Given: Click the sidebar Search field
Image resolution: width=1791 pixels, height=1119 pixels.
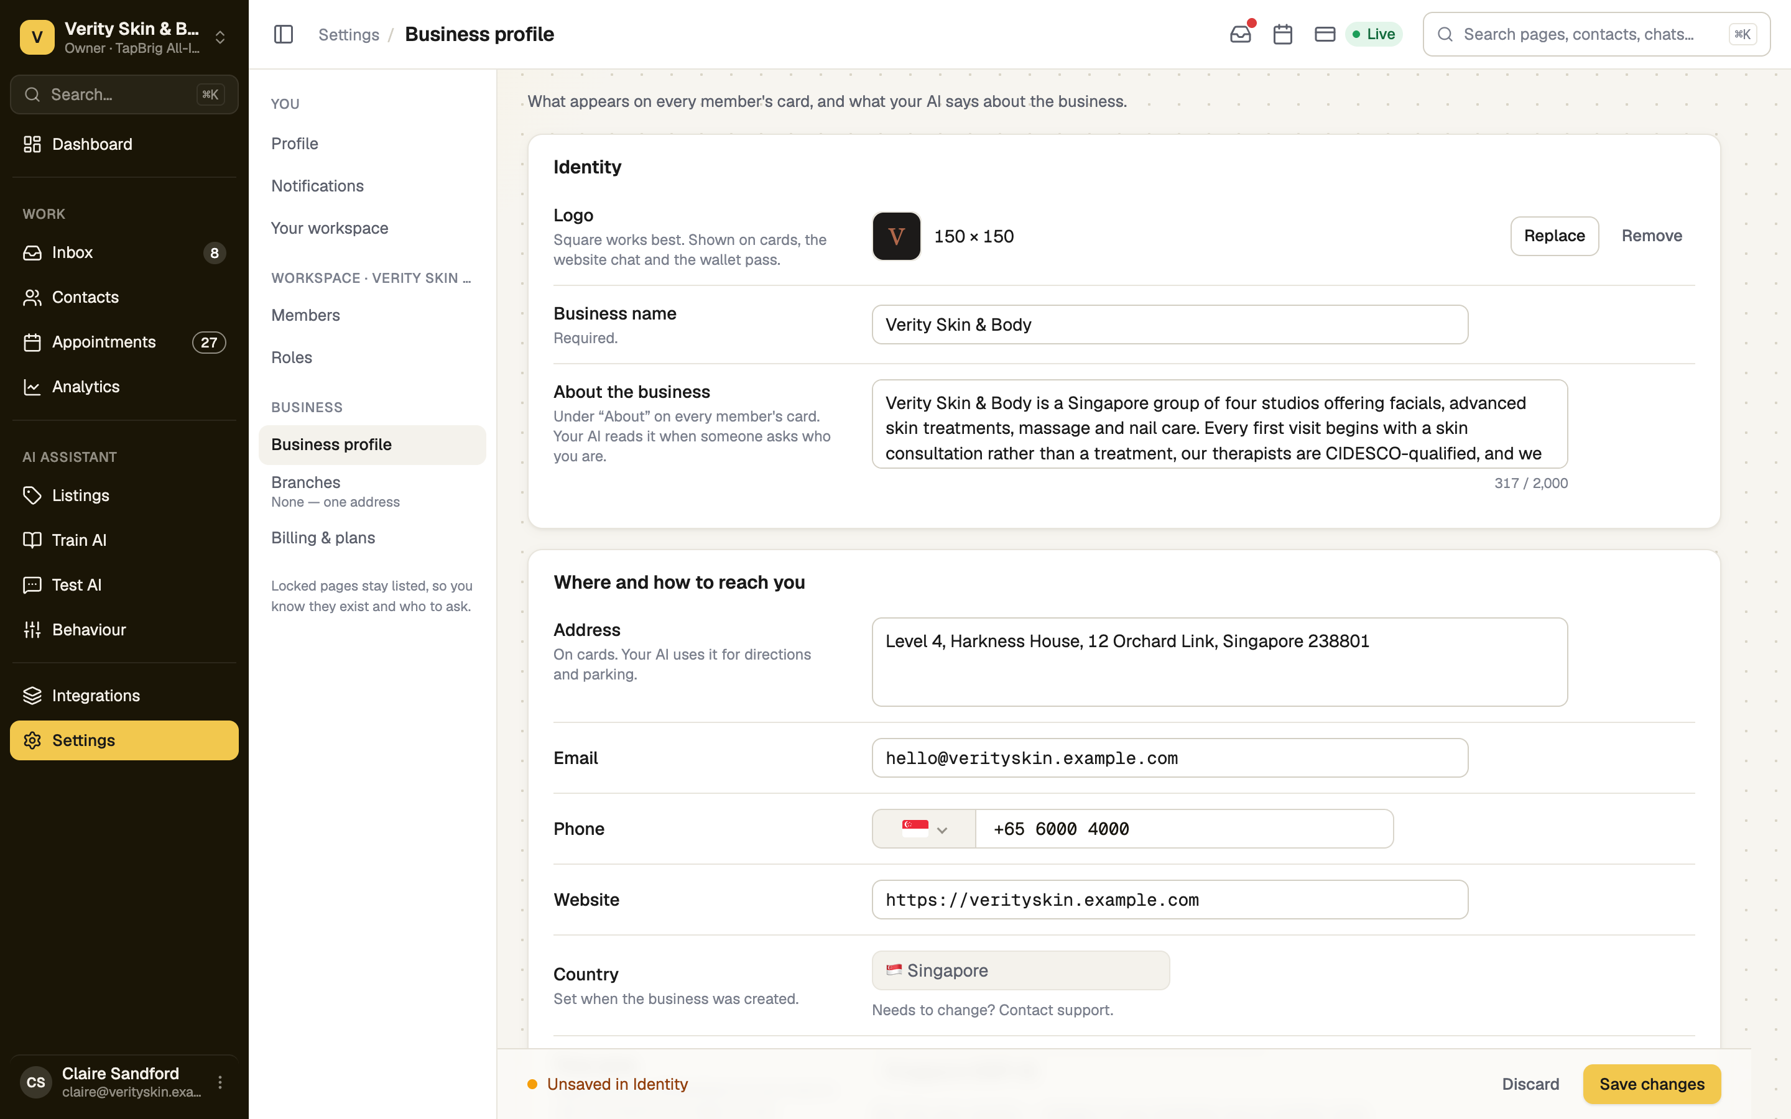Looking at the screenshot, I should coord(124,94).
